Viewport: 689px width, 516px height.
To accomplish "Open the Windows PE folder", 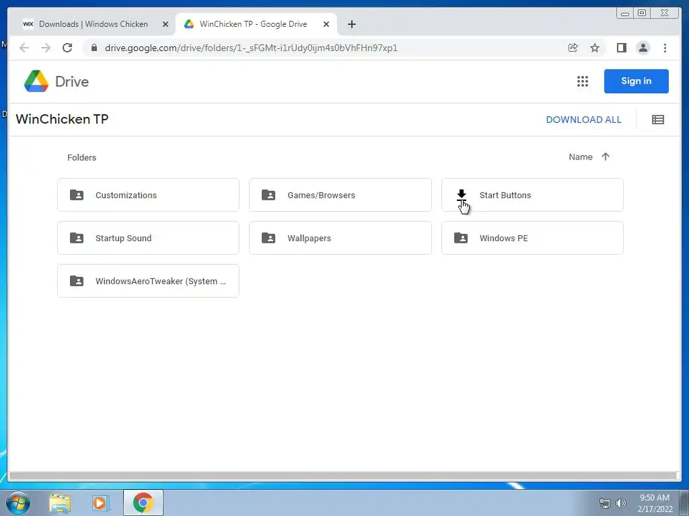I will click(x=532, y=238).
